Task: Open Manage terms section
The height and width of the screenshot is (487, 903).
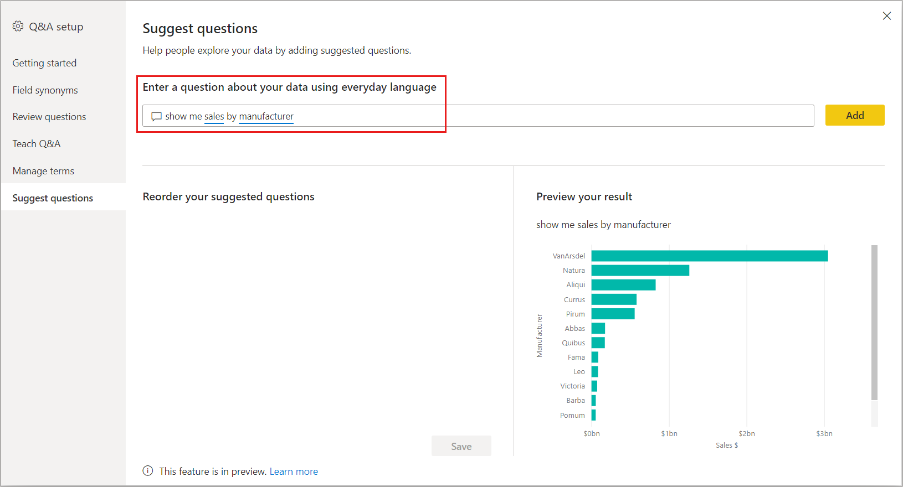Action: pyautogui.click(x=43, y=171)
